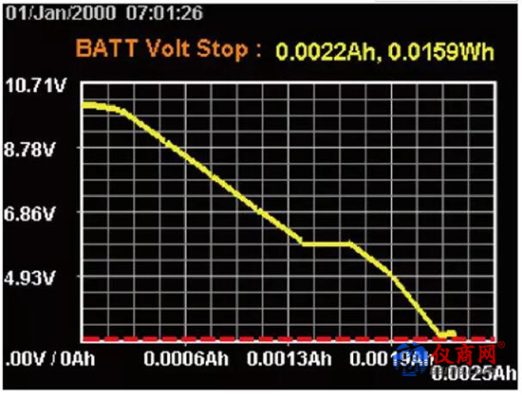The image size is (522, 396).
Task: Click the 0.0159Wh energy reading
Action: (x=440, y=52)
